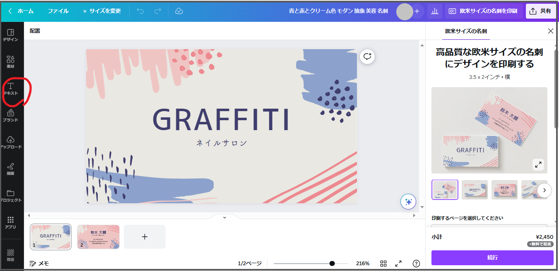Click the undo arrow icon
Screen dimensions: 559x271
pyautogui.click(x=140, y=11)
